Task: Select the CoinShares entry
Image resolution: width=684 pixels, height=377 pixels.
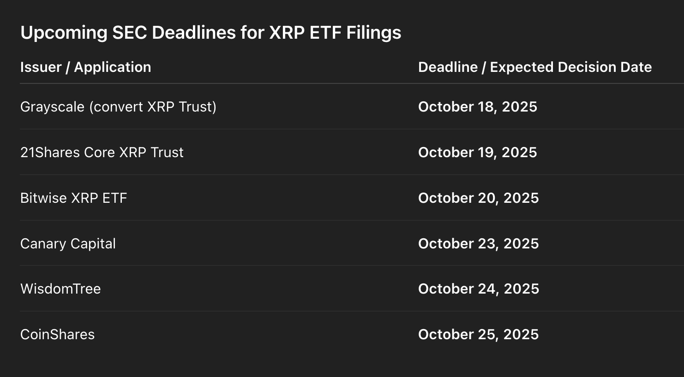Action: tap(57, 335)
